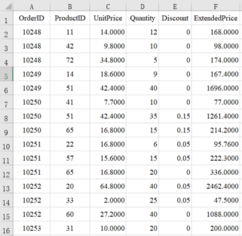Screen dimensions: 242x236
Task: Select column C header
Action: pyautogui.click(x=107, y=6)
